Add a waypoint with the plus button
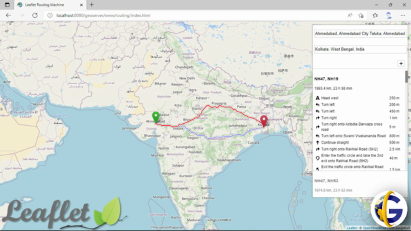This screenshot has height=231, width=411. pyautogui.click(x=401, y=64)
